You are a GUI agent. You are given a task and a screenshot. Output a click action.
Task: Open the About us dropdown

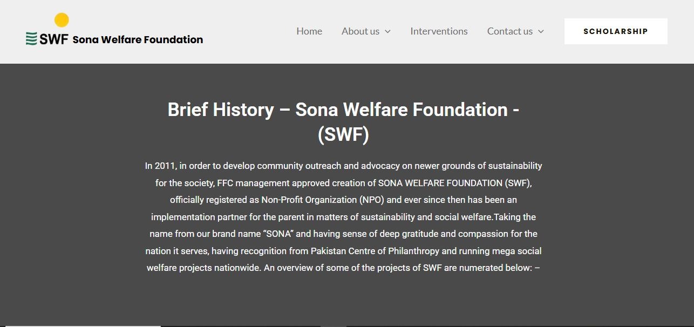pos(360,31)
